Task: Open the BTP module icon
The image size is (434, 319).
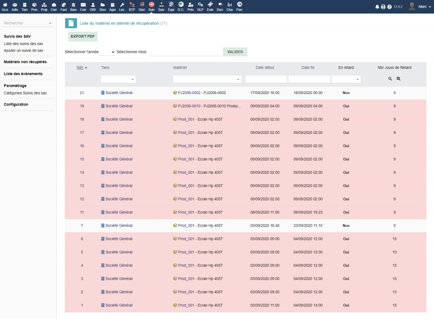Action: tap(132, 6)
